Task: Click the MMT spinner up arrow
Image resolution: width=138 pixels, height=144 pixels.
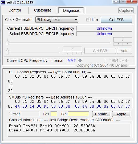Action: pos(80,59)
